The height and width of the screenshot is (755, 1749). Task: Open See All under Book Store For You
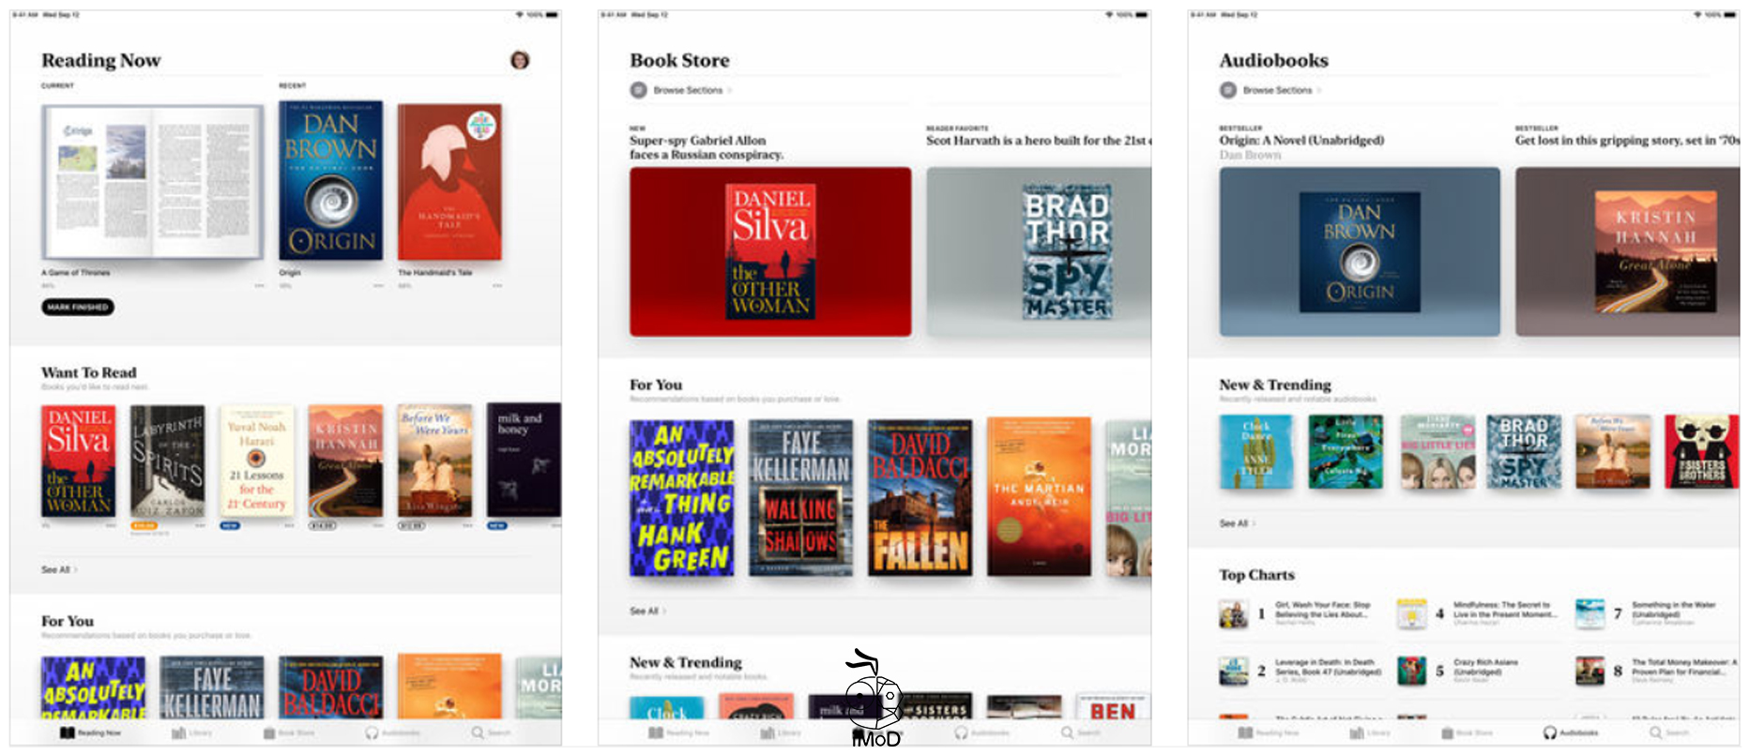[646, 611]
